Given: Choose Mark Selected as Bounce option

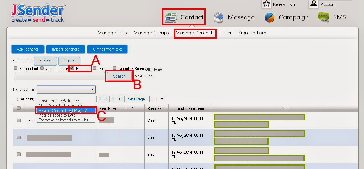Looking at the screenshot, I should (x=62, y=105).
